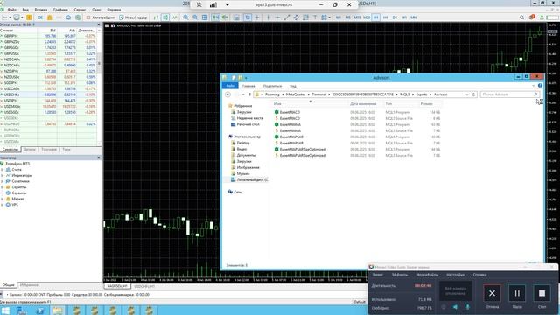Select the text label T tool

315,17
